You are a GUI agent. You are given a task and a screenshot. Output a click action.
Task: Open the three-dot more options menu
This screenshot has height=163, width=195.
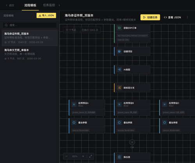(x=187, y=17)
